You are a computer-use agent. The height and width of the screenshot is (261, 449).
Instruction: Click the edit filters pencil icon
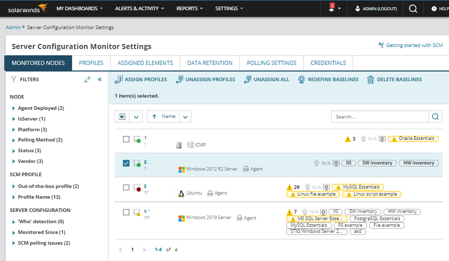(x=88, y=80)
